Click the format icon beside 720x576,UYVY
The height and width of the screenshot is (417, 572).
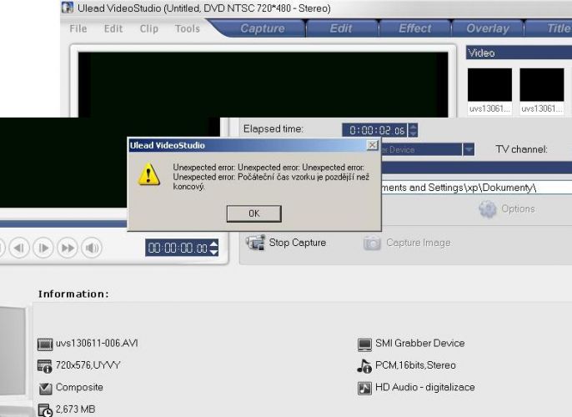point(45,366)
